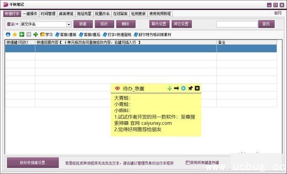The height and width of the screenshot is (174, 287).
Task: Add a new sticky note with green plus
Action: [x=169, y=88]
